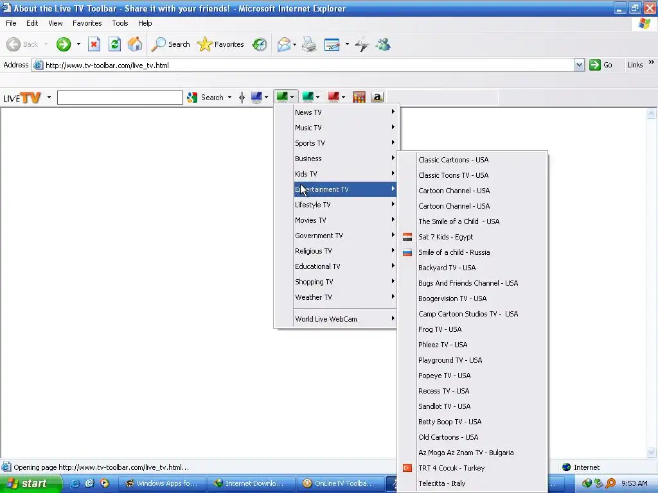
Task: Open the Forward button history dropdown
Action: click(x=78, y=44)
